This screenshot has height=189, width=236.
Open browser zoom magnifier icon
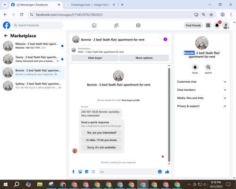(203, 15)
